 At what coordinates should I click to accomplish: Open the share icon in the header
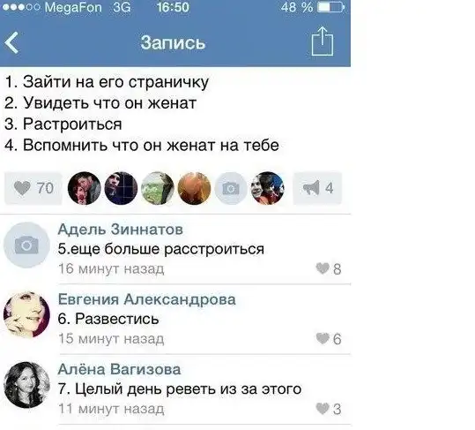(x=323, y=41)
